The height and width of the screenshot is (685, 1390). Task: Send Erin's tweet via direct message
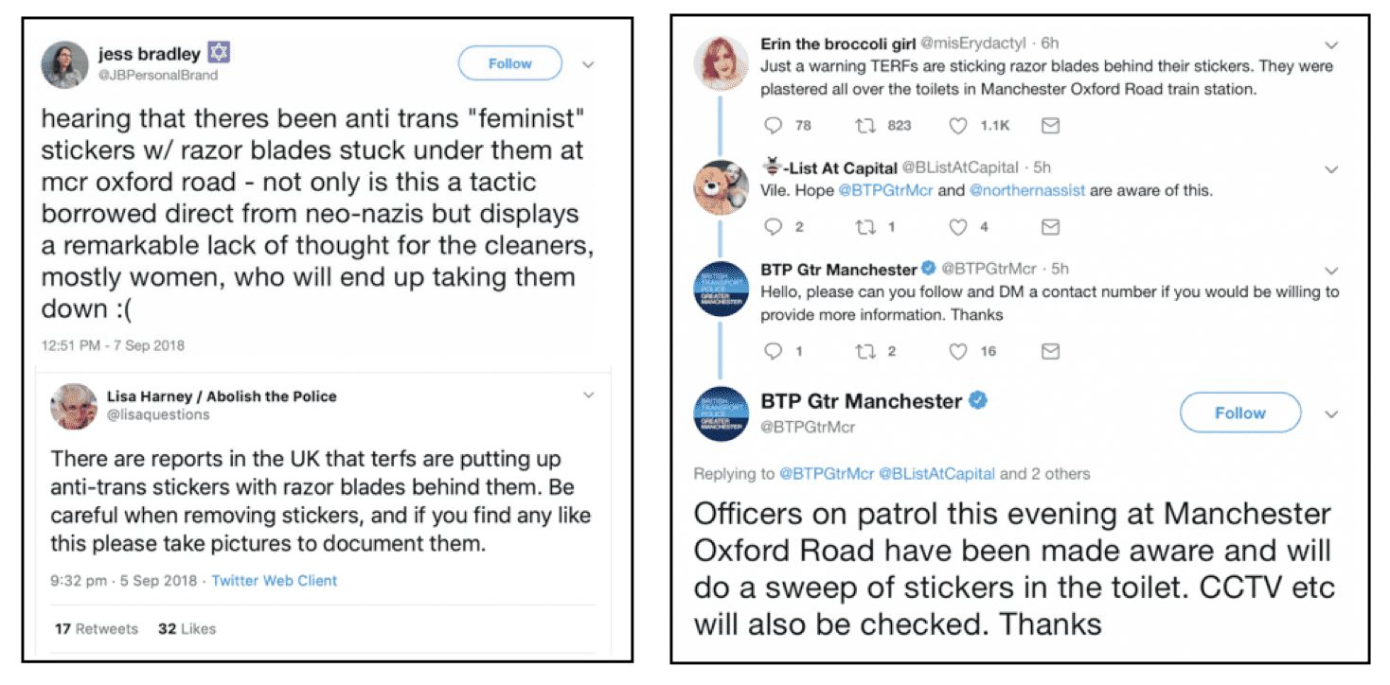[1049, 125]
